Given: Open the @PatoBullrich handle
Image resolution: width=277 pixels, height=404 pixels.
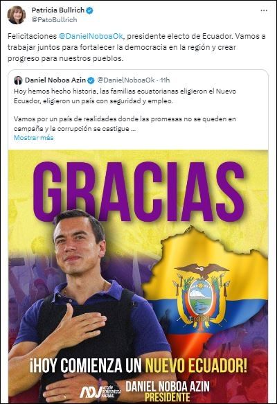Looking at the screenshot, I should tap(54, 20).
